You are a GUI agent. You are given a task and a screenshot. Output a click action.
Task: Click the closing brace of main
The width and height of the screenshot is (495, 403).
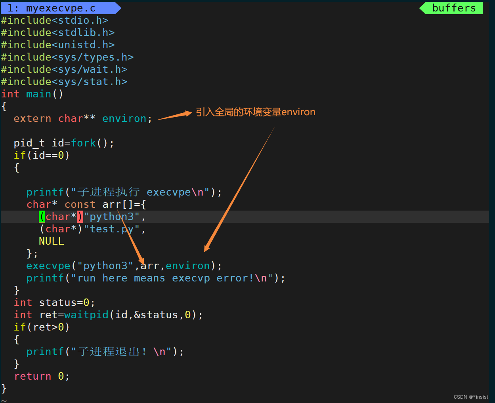(x=4, y=388)
